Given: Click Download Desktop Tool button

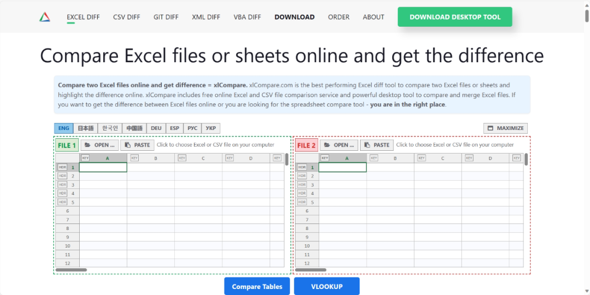Looking at the screenshot, I should [455, 17].
